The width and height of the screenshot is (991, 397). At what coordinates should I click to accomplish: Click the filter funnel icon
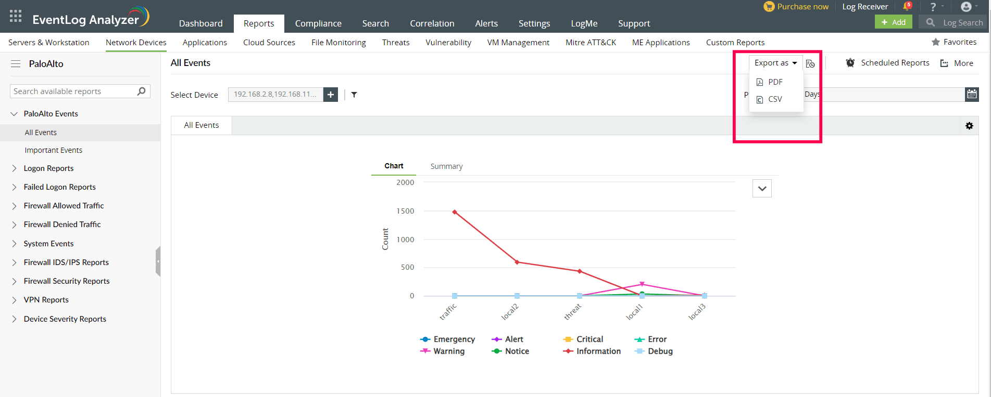tap(354, 95)
